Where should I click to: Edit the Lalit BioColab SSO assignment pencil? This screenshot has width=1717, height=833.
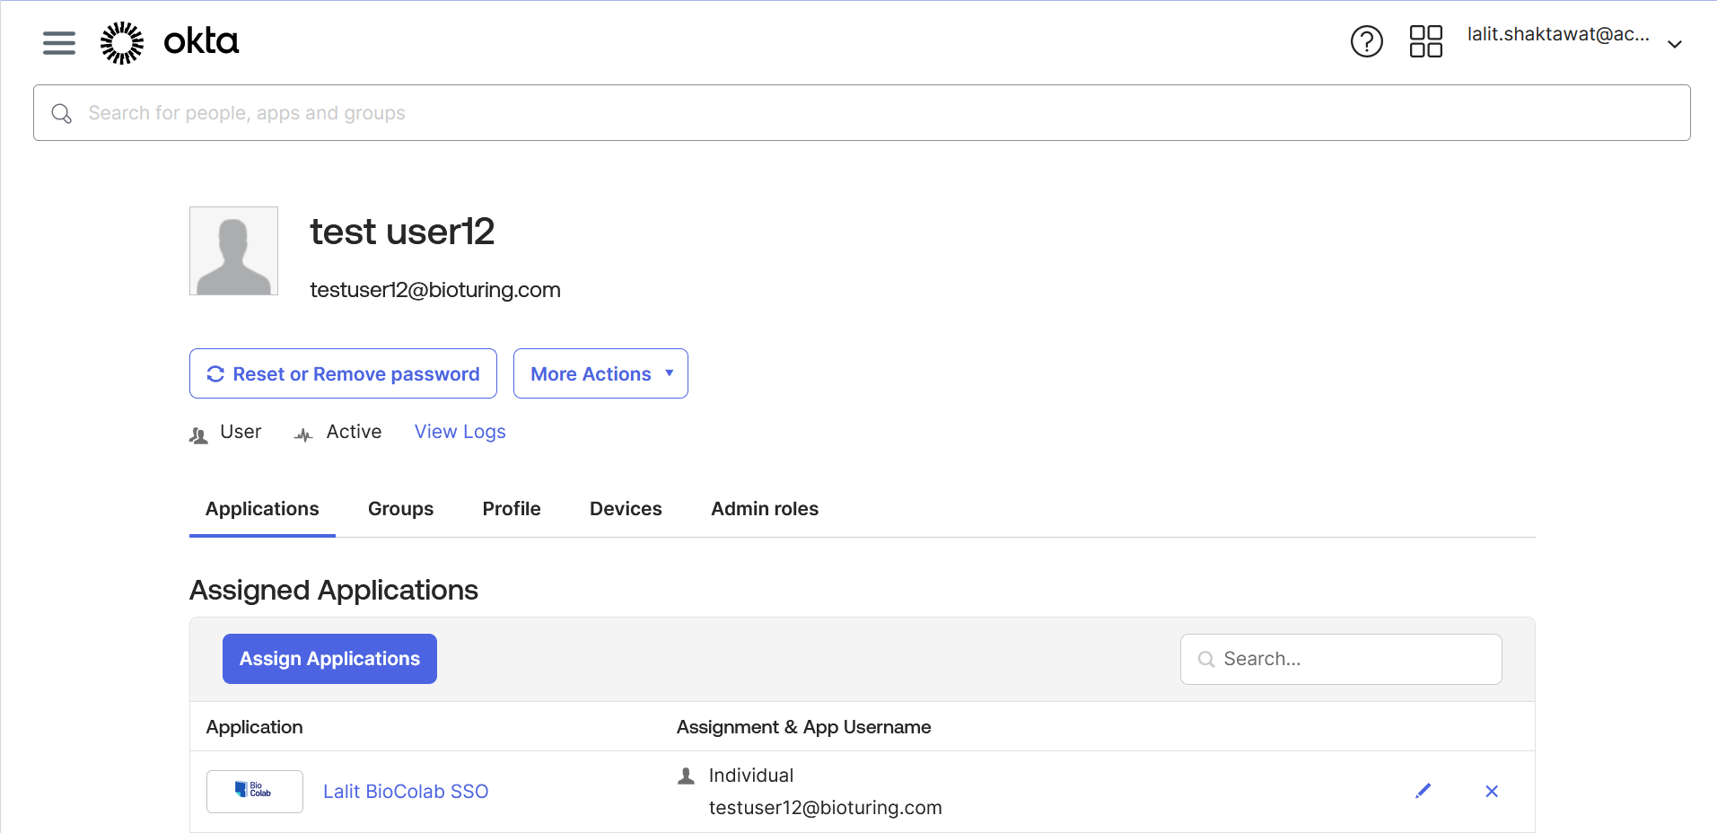click(1424, 791)
